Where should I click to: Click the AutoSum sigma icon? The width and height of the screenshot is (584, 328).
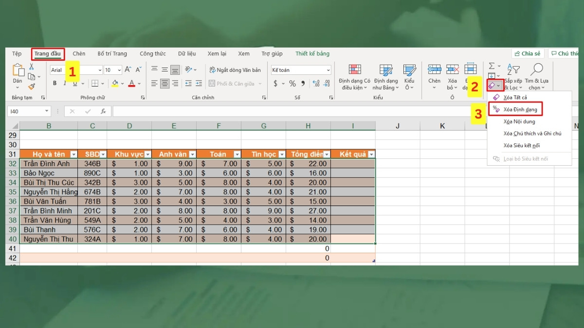[x=492, y=66]
